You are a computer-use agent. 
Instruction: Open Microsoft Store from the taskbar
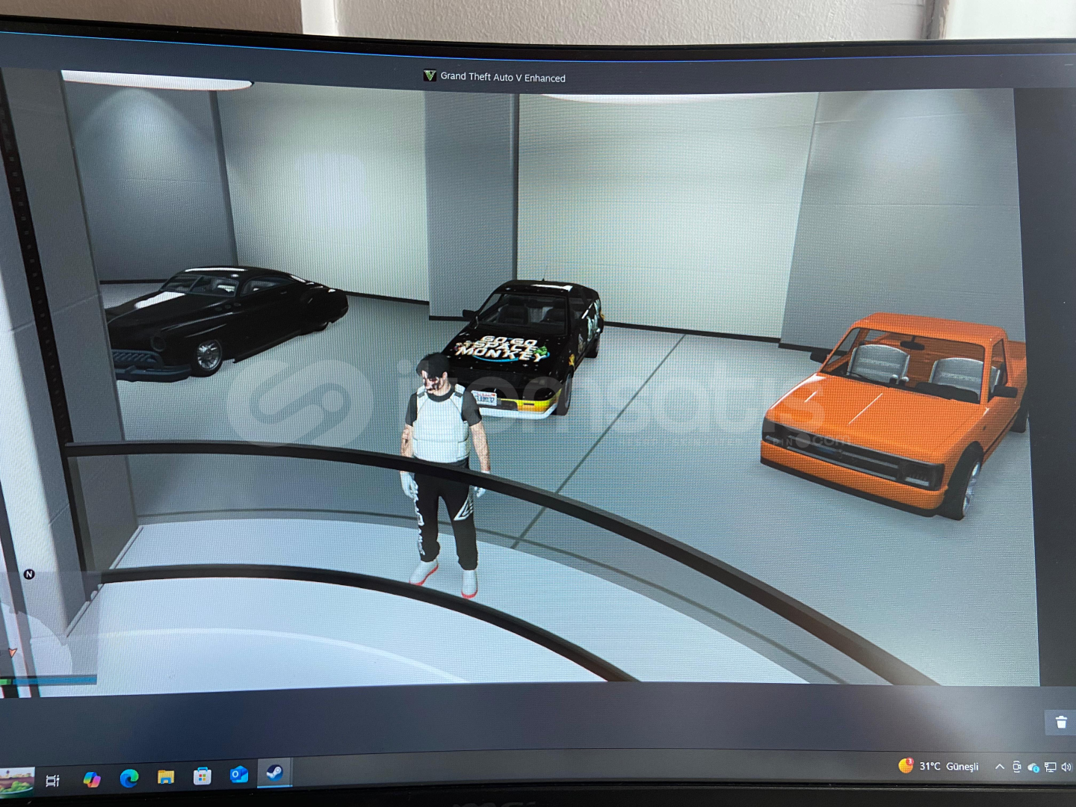pyautogui.click(x=202, y=776)
